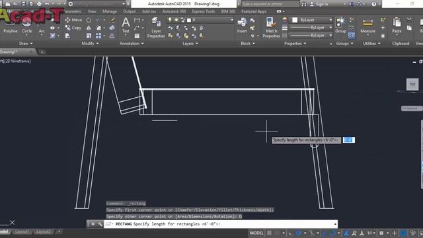
Task: Expand the Layers panel
Action: (190, 44)
